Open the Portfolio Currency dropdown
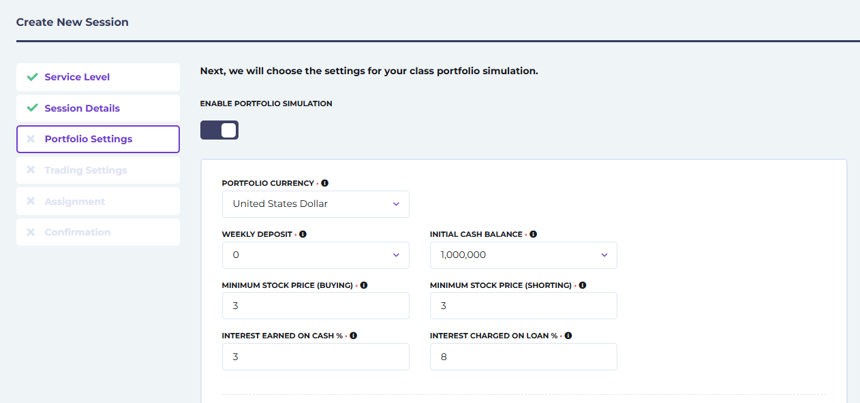Image resolution: width=860 pixels, height=403 pixels. click(x=316, y=204)
